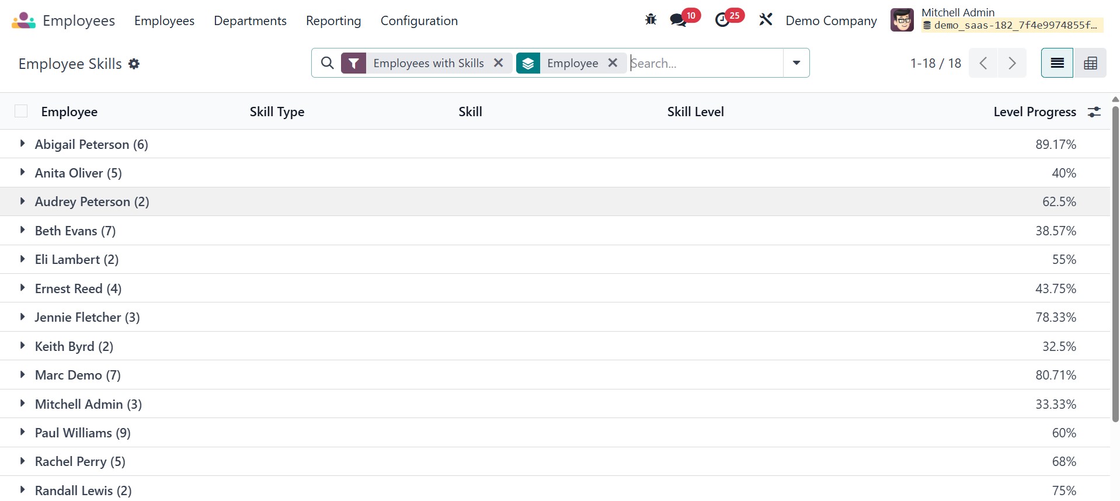Sort by the Skill column header
1120x501 pixels.
click(470, 112)
